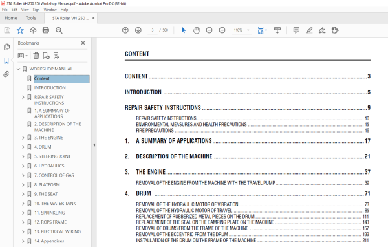The image size is (388, 247).
Task: Add a comment sticky note
Action: (296, 30)
